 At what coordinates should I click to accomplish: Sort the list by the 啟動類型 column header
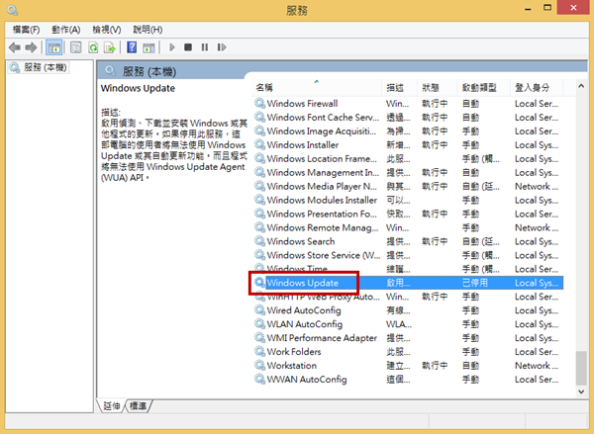(483, 87)
